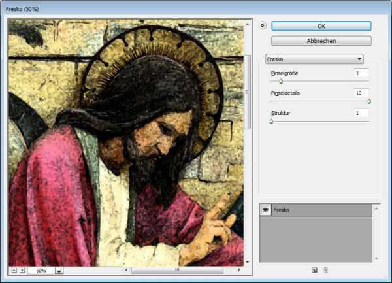The width and height of the screenshot is (392, 283).
Task: Click the Struktur label
Action: (x=281, y=113)
